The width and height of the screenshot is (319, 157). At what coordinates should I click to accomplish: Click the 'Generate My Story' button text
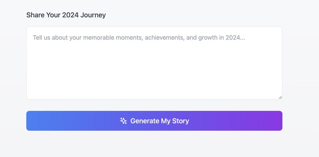tap(160, 121)
